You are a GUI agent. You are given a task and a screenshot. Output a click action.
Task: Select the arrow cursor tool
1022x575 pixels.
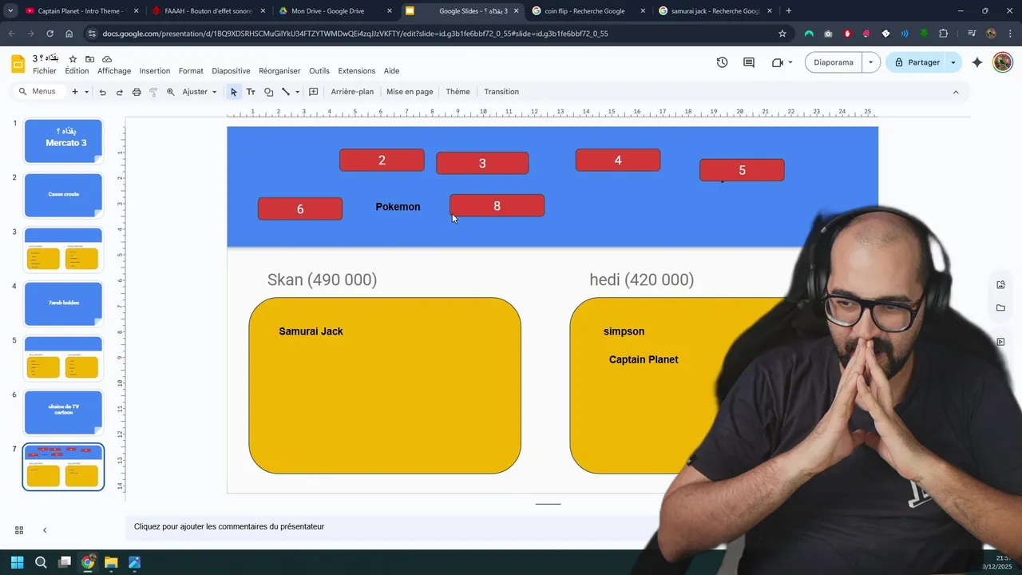(x=233, y=92)
